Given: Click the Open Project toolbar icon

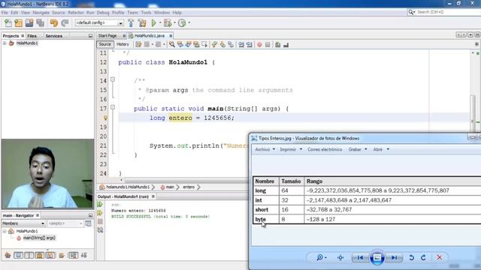Looking at the screenshot, I should point(29,23).
